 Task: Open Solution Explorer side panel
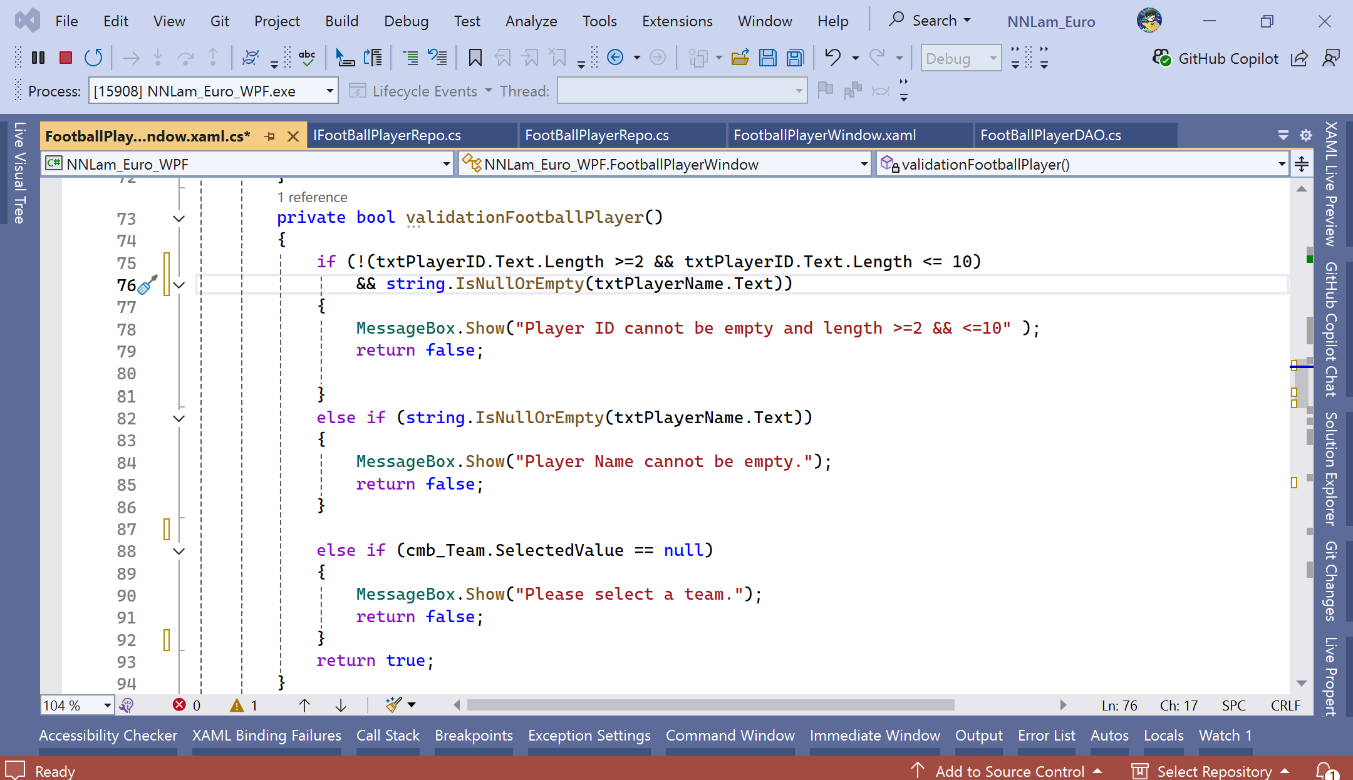tap(1332, 468)
